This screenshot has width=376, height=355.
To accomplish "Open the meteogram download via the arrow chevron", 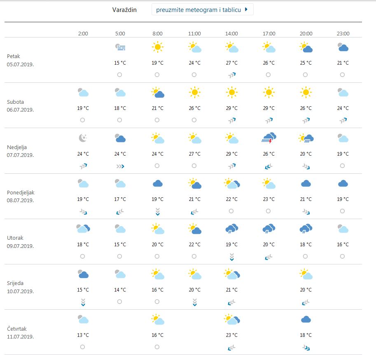I will point(247,9).
